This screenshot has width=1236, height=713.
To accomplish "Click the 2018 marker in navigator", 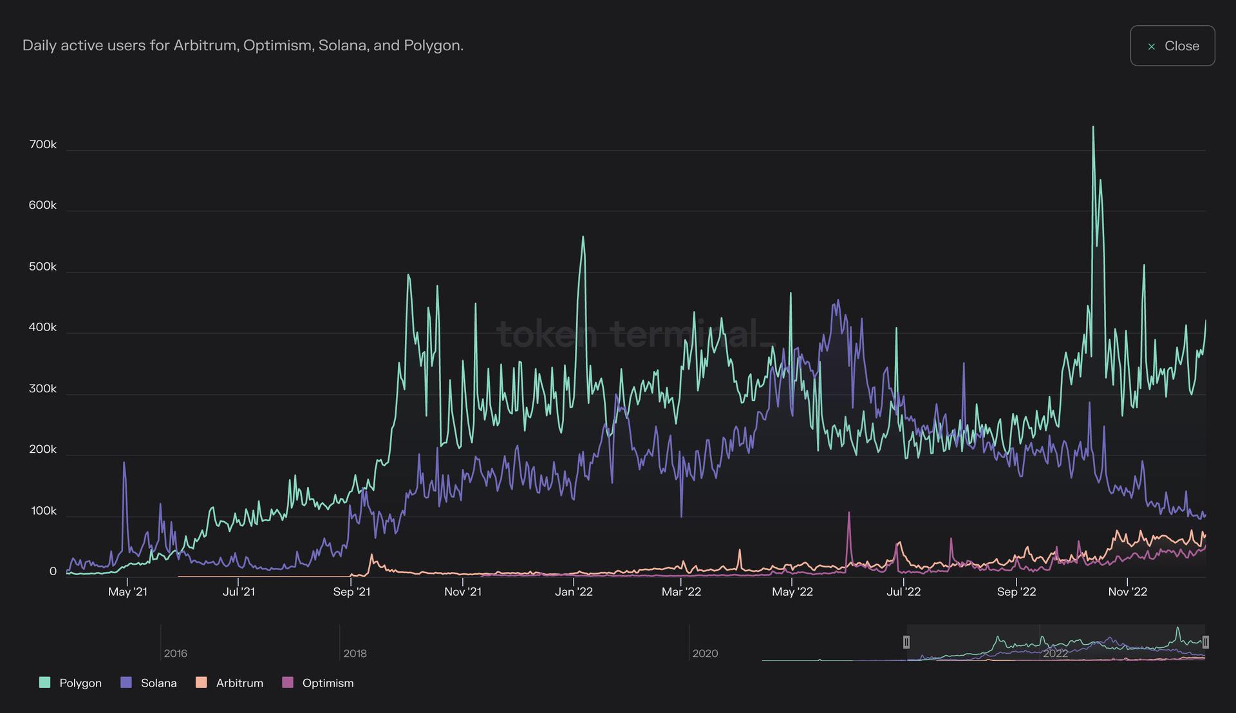I will (355, 653).
